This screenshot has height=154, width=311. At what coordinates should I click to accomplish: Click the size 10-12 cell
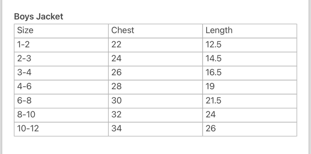click(x=28, y=128)
